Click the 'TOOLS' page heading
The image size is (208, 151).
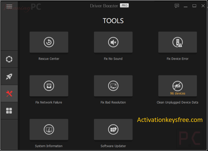tap(113, 21)
